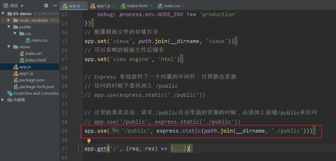Open the yellow lightbulb quick-fix
336x161 pixels.
point(89,141)
